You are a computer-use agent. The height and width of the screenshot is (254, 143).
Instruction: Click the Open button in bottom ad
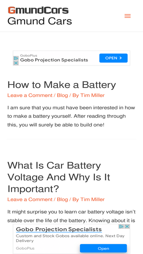click(x=103, y=248)
